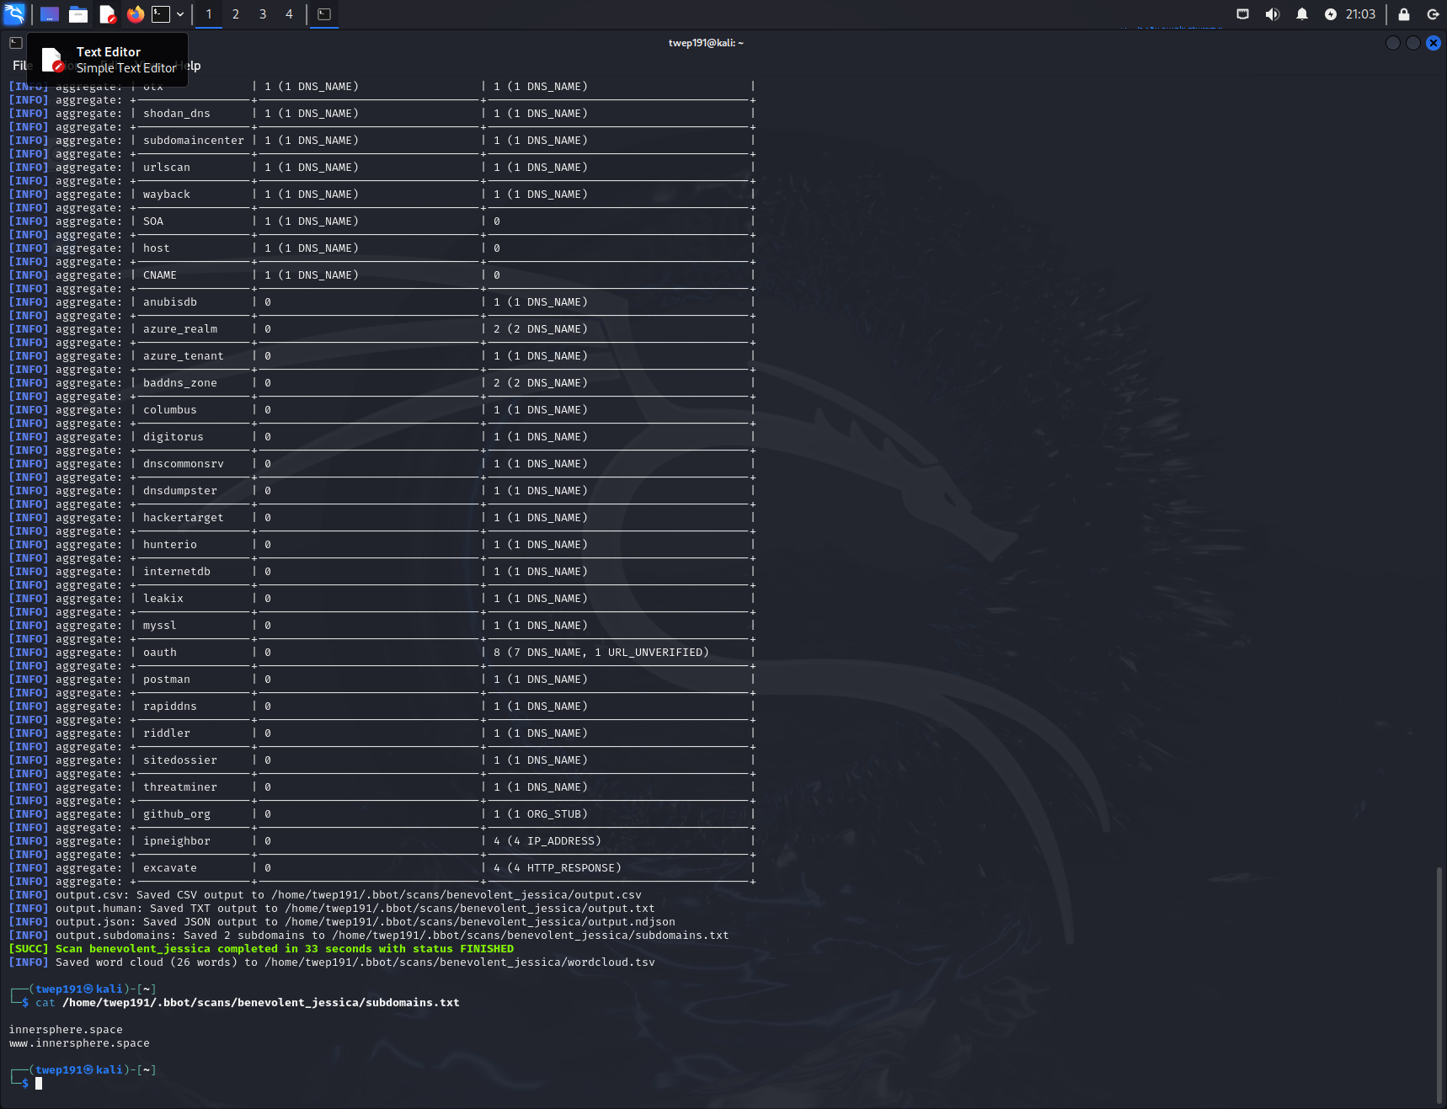This screenshot has height=1109, width=1447.
Task: Lock the screen with padlock icon
Action: 1404,14
